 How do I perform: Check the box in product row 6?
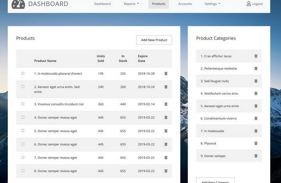point(23,144)
